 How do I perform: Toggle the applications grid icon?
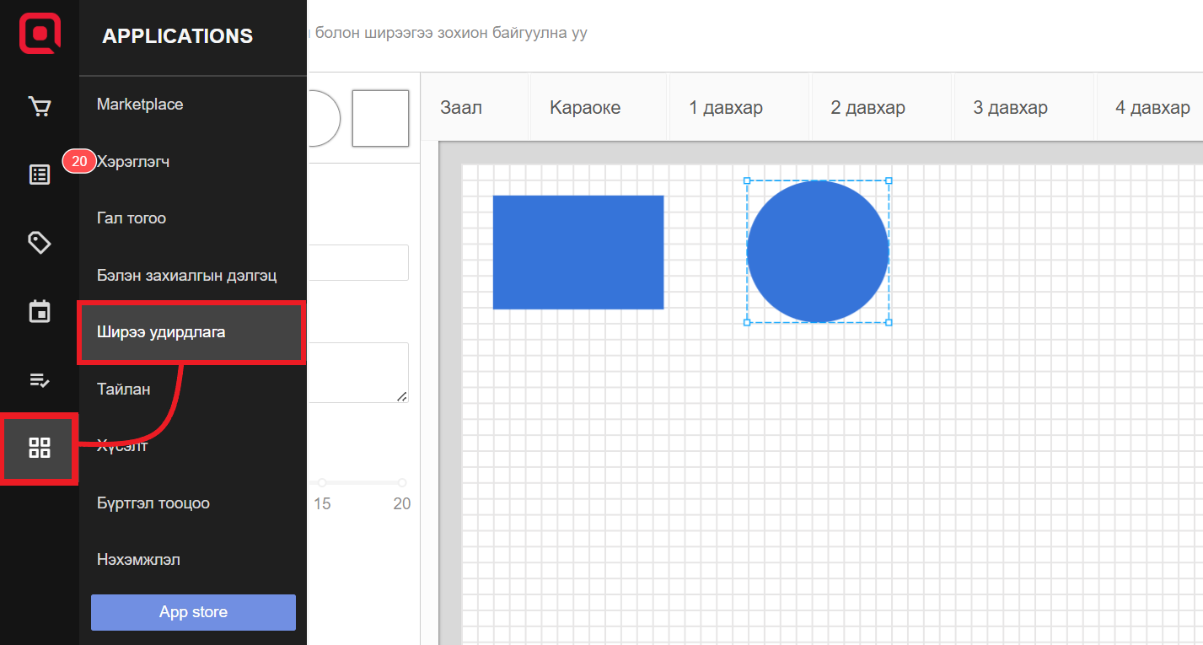[40, 448]
